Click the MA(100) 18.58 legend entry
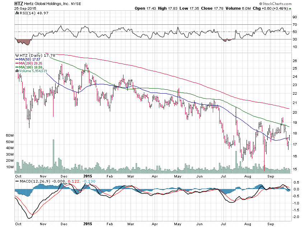The height and width of the screenshot is (227, 305). pos(30,67)
